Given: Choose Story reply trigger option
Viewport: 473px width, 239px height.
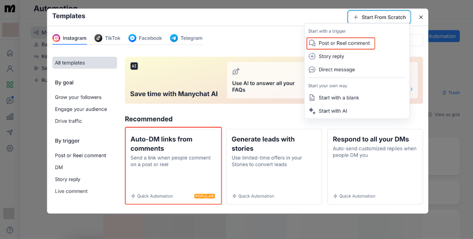Looking at the screenshot, I should point(331,56).
